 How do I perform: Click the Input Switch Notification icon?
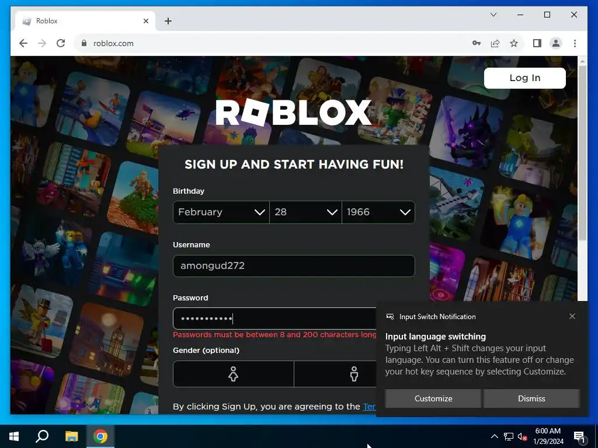click(390, 317)
